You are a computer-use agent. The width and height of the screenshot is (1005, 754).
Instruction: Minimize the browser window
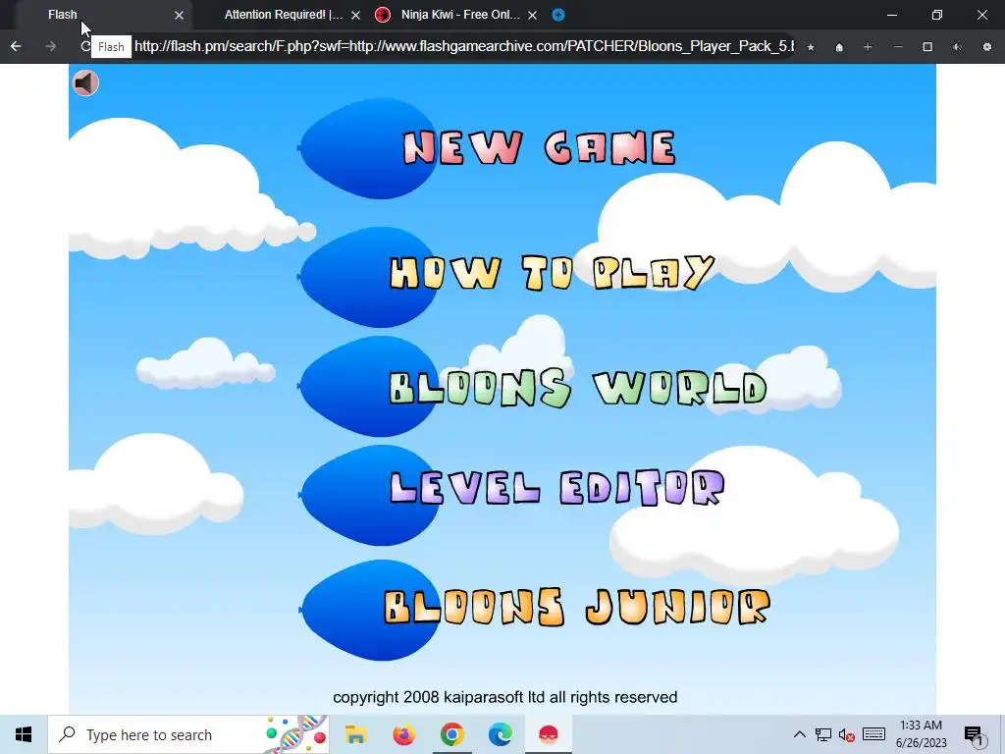(891, 15)
